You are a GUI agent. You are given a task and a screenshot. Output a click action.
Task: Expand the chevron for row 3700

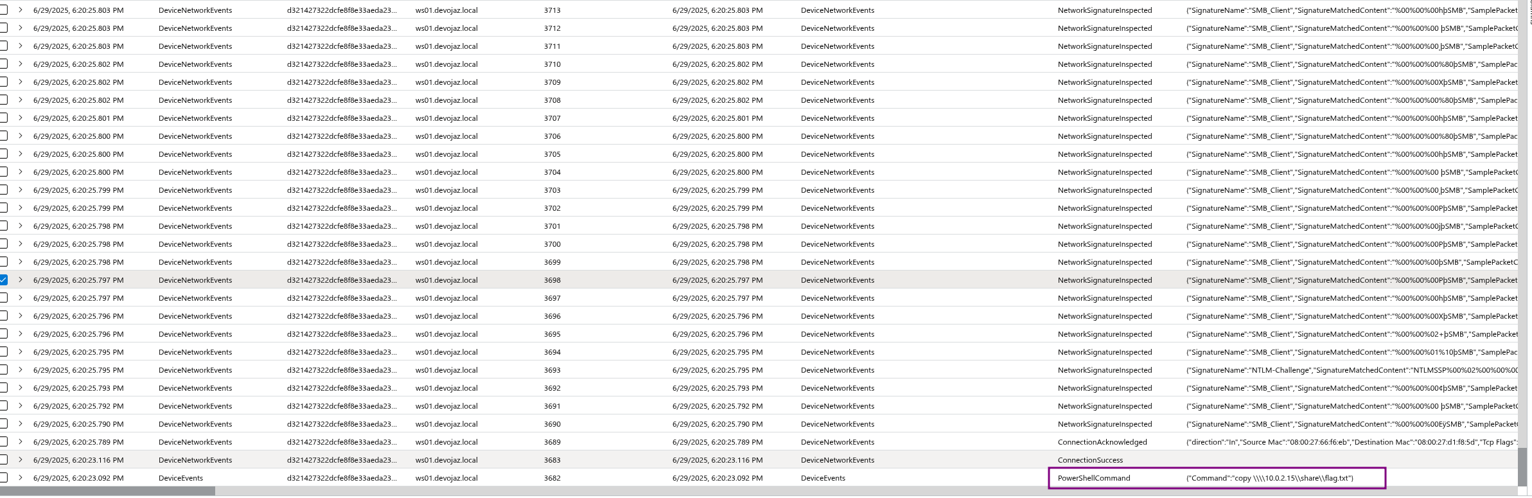point(21,244)
